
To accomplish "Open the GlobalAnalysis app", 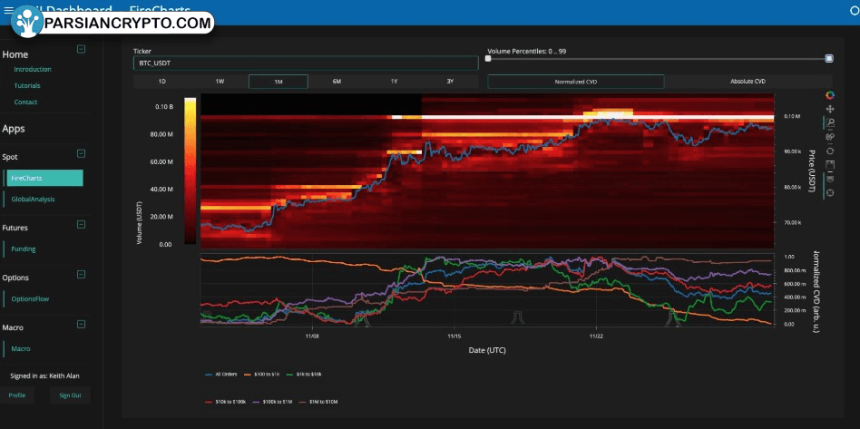I will click(x=33, y=200).
